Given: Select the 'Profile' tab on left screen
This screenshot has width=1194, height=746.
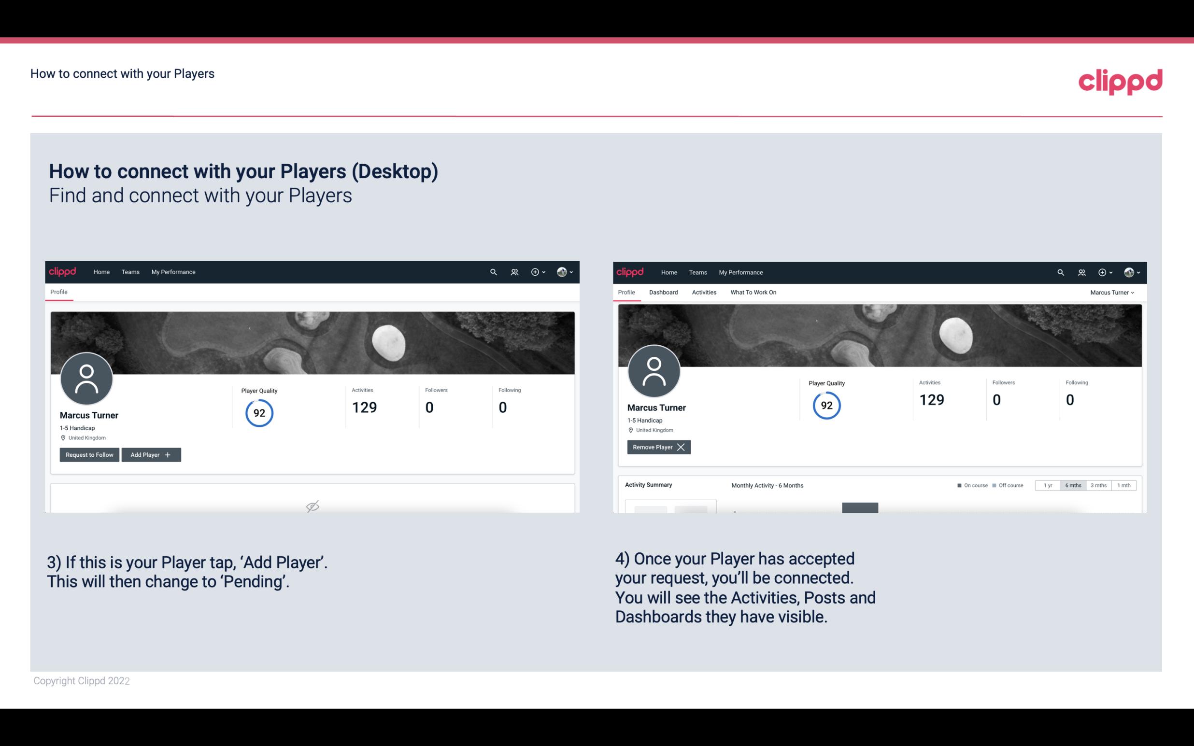Looking at the screenshot, I should (58, 292).
